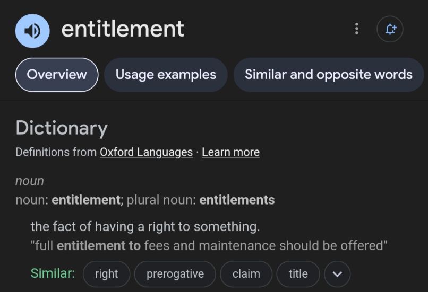This screenshot has width=428, height=292.
Task: Click the italic 'noun' part-of-speech label
Action: (x=30, y=181)
